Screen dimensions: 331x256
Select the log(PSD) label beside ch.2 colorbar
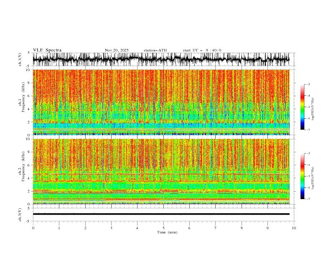tap(313, 178)
